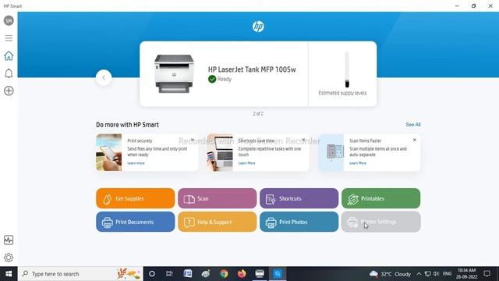
Task: Click the See All link
Action: click(413, 125)
